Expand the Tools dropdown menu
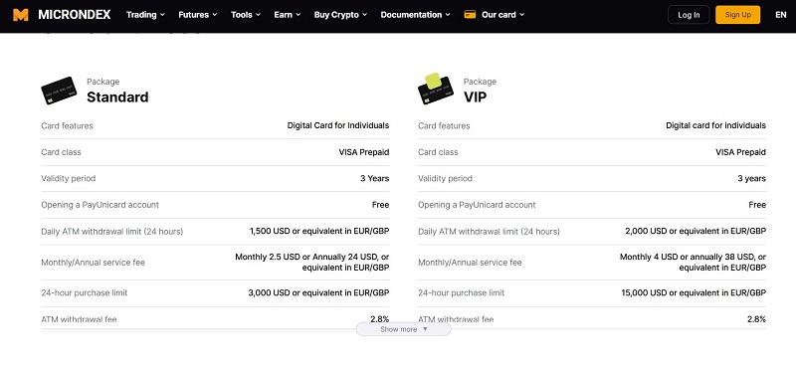 click(246, 15)
